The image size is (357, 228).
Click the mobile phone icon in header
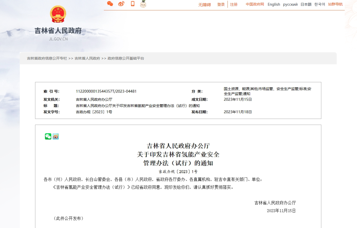[x=133, y=4]
